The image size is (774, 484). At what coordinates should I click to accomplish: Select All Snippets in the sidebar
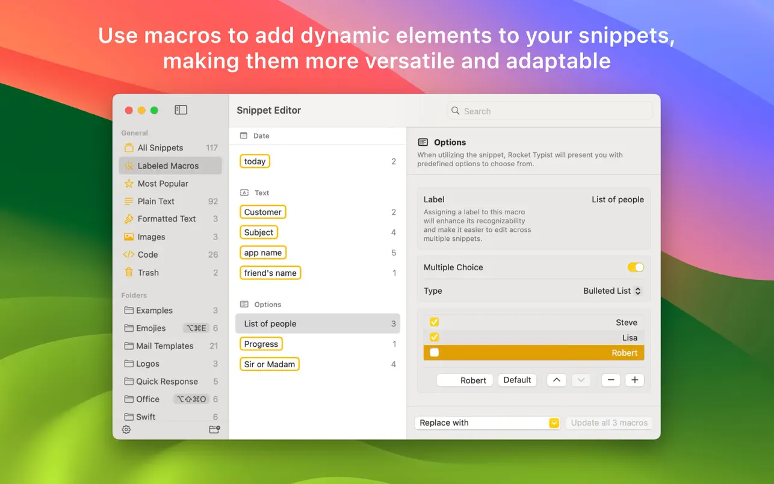pyautogui.click(x=160, y=147)
